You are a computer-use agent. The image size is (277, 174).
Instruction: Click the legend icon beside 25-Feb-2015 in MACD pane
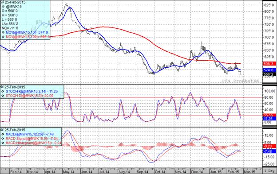point(2,130)
